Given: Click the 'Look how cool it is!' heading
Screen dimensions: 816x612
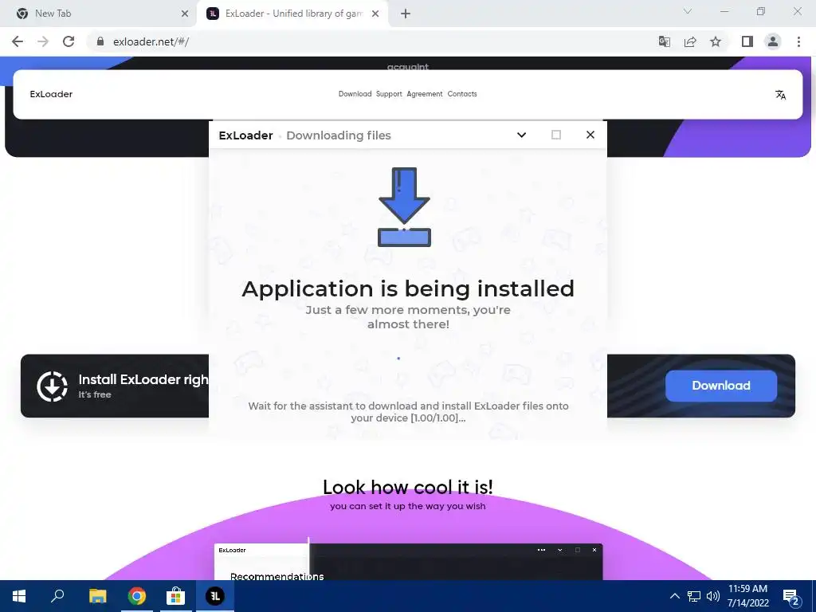Looking at the screenshot, I should click(x=408, y=487).
